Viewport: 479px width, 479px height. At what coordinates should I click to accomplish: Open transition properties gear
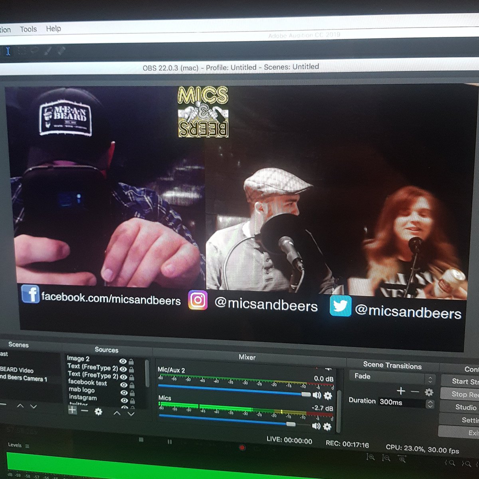coord(429,392)
